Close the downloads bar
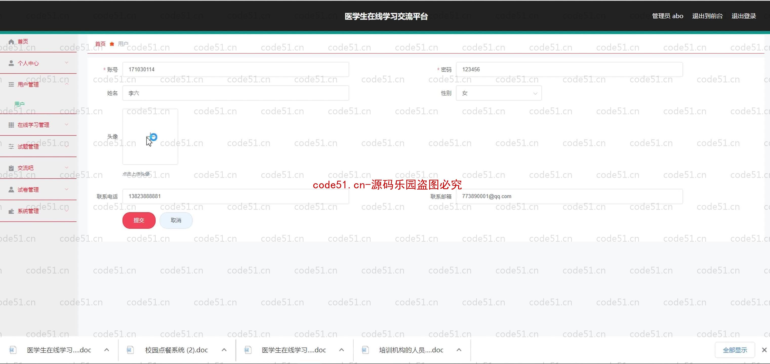 click(764, 350)
